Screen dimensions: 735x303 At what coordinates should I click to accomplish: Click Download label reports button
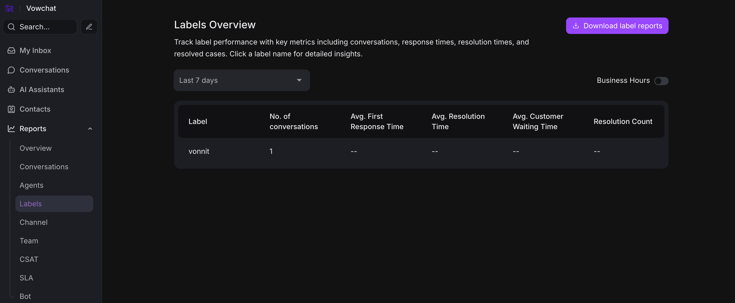[x=617, y=26]
